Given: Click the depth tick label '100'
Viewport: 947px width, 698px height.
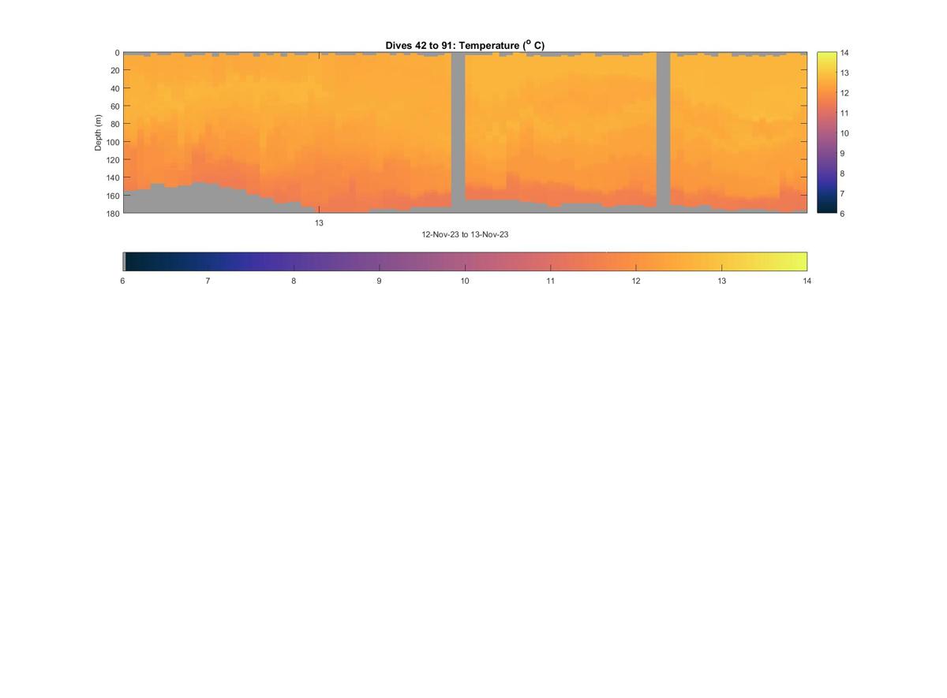Looking at the screenshot, I should pyautogui.click(x=112, y=142).
